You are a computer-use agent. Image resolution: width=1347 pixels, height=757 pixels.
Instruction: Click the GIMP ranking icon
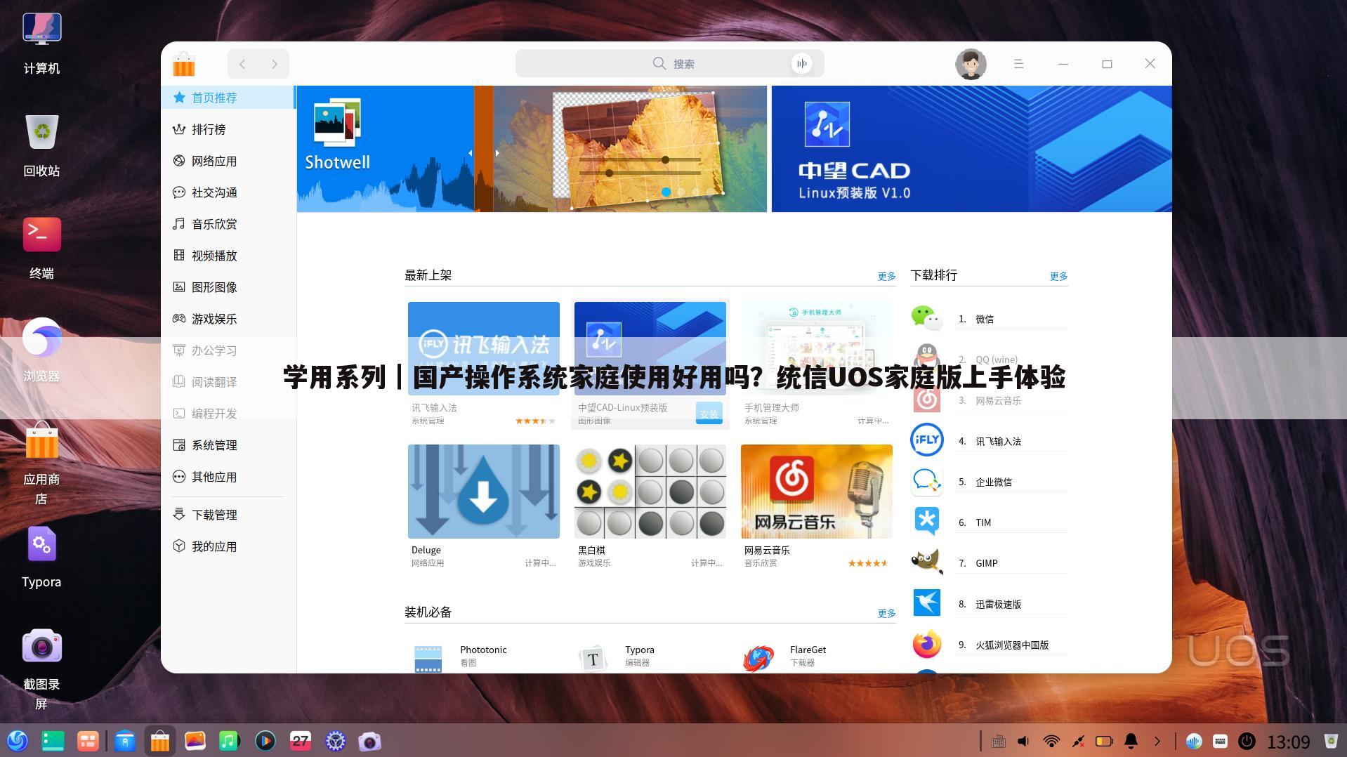pyautogui.click(x=926, y=562)
